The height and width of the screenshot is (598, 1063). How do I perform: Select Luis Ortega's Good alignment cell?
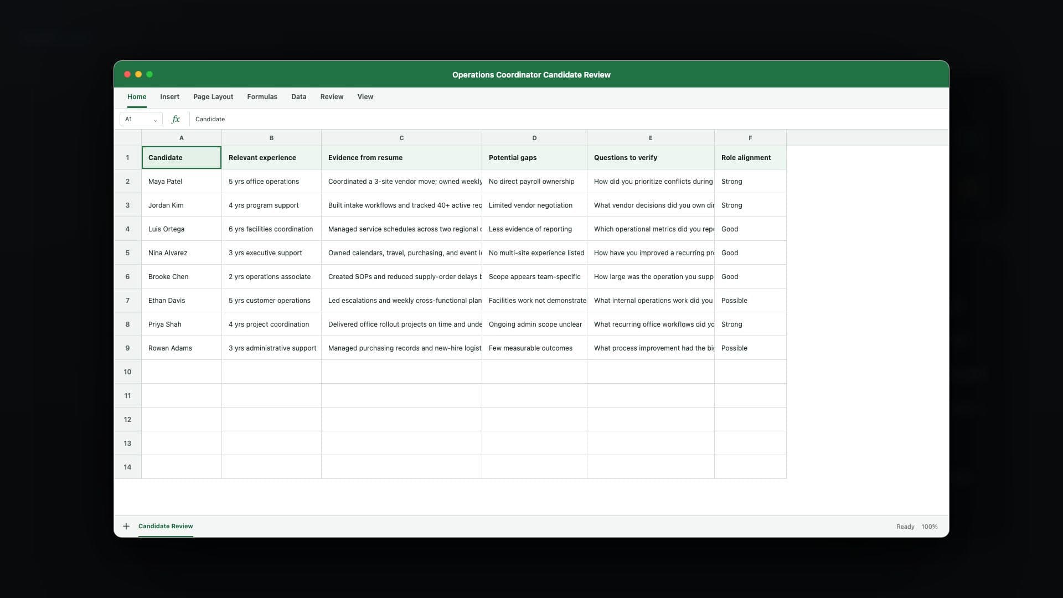(x=750, y=229)
